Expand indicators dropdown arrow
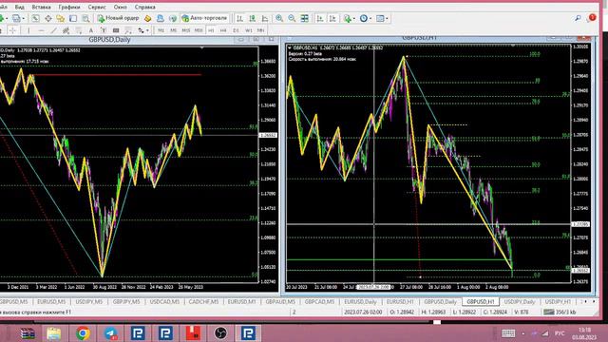The height and width of the screenshot is (342, 608). [353, 18]
